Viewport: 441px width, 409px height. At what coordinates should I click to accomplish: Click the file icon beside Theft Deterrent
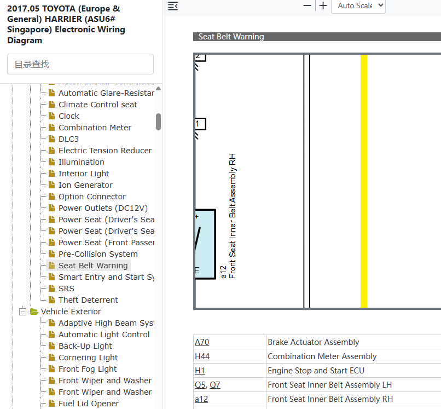pos(51,300)
